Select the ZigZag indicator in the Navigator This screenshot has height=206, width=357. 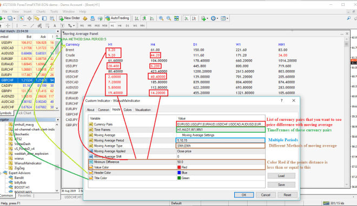(19, 168)
